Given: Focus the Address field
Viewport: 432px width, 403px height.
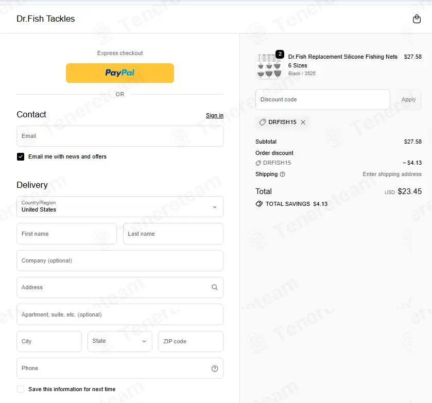Looking at the screenshot, I should click(120, 287).
